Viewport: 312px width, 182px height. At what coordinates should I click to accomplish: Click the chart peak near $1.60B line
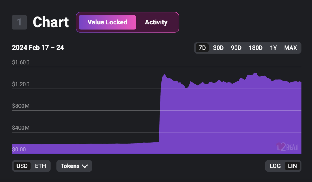coord(255,73)
